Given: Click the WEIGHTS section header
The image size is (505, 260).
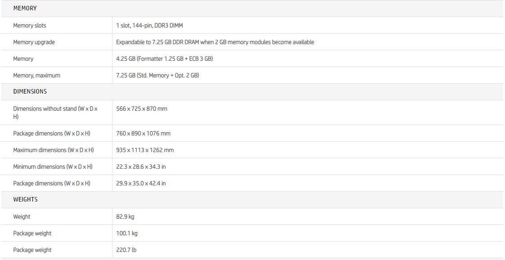Looking at the screenshot, I should click(26, 199).
